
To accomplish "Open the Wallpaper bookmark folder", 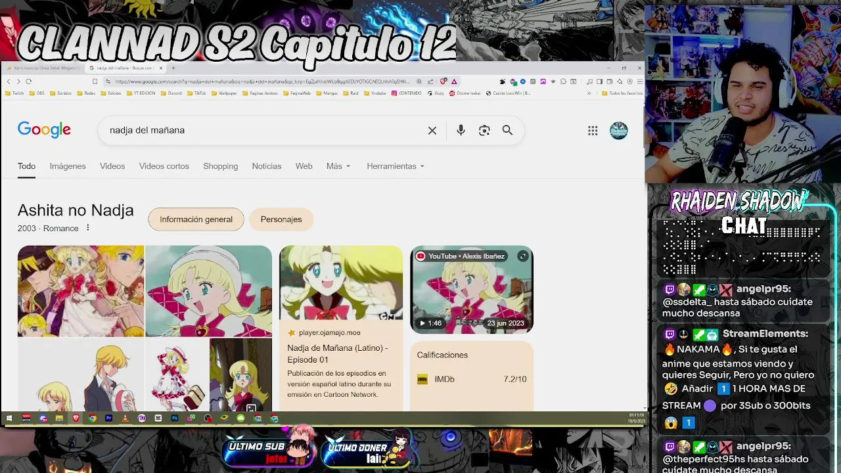I will click(x=224, y=93).
